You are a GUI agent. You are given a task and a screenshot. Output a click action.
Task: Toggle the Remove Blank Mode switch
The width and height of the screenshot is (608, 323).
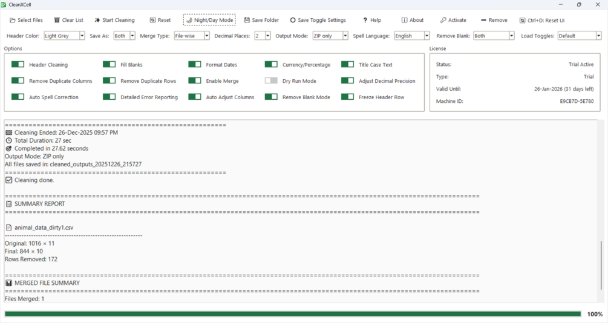click(272, 97)
